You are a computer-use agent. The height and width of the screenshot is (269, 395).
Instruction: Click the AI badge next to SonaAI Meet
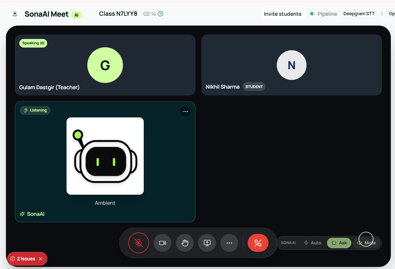[76, 15]
